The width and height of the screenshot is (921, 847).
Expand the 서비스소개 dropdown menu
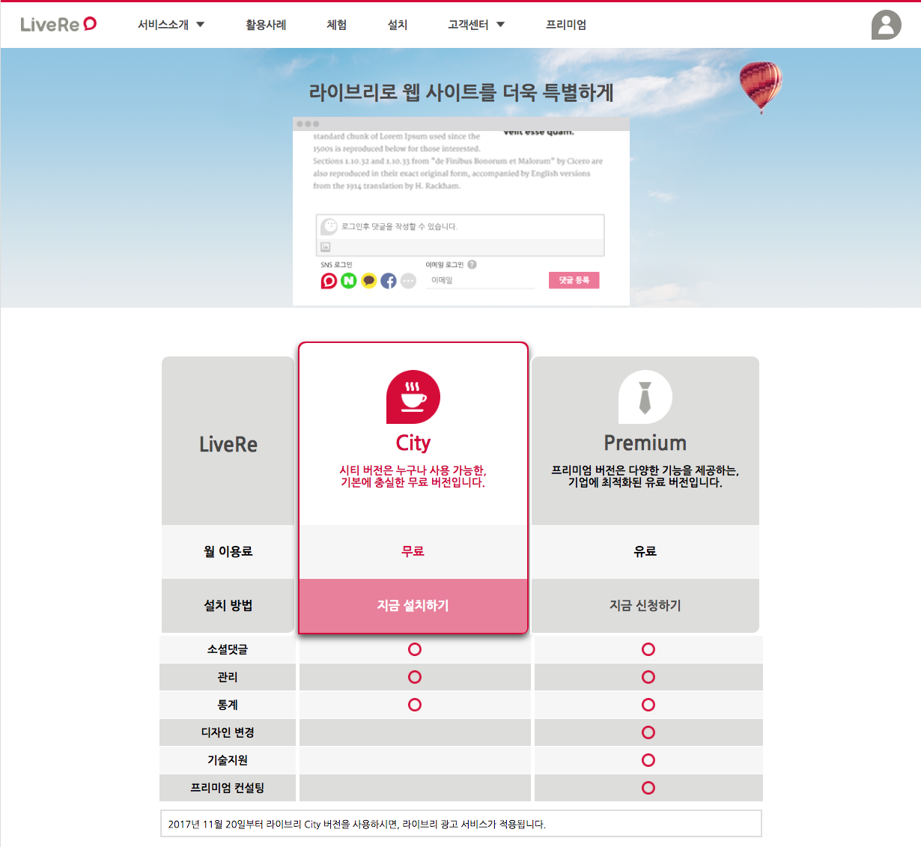tap(171, 25)
